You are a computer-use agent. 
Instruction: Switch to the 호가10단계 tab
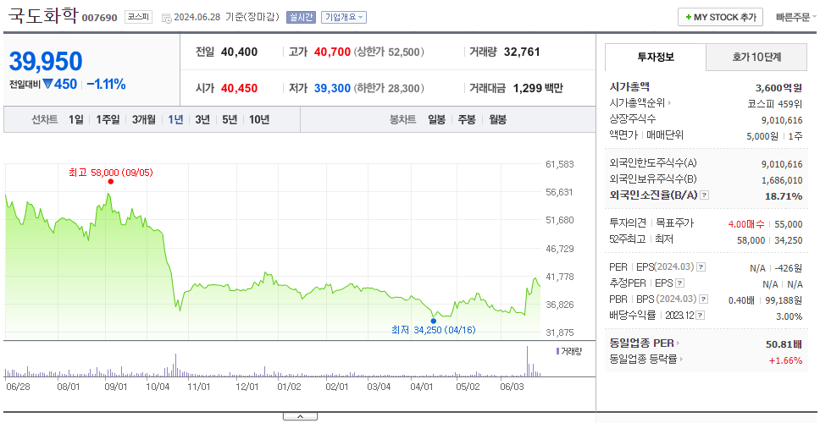(756, 57)
